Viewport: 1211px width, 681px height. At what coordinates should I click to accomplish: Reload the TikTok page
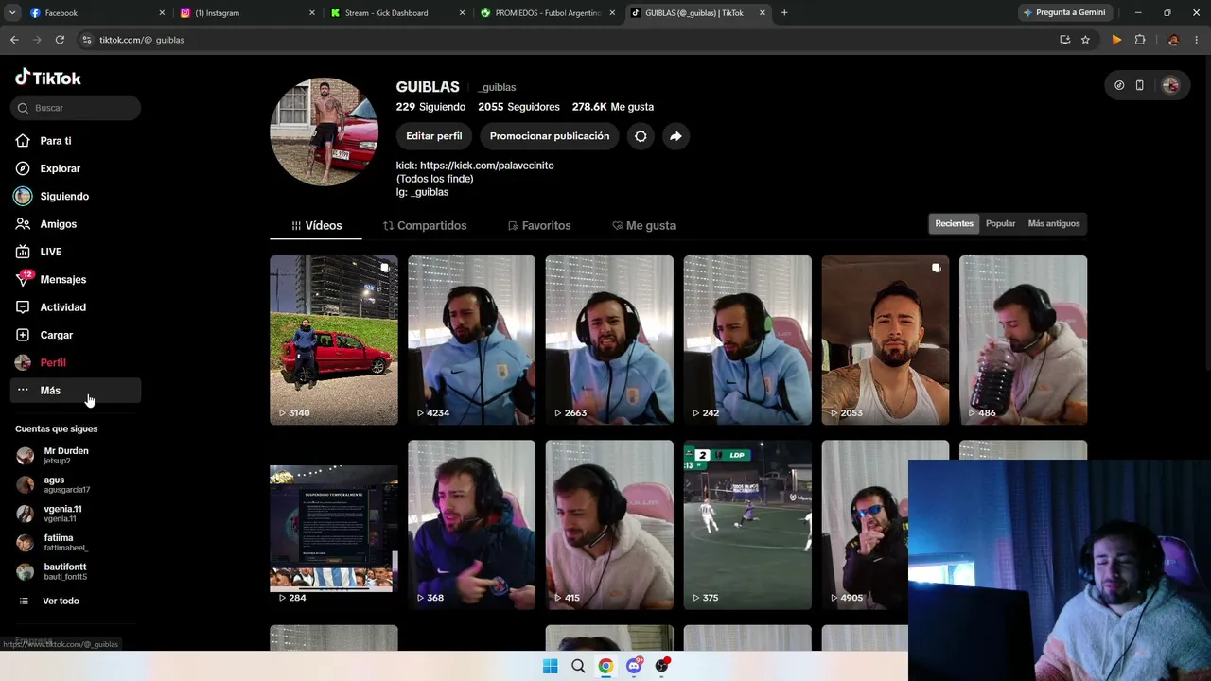pos(60,40)
